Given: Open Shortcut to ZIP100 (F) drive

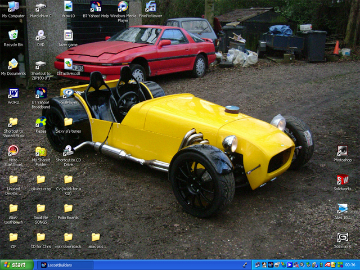Looking at the screenshot, I should click(x=40, y=70).
